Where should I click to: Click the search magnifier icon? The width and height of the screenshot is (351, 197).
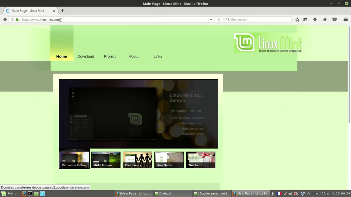pos(228,19)
